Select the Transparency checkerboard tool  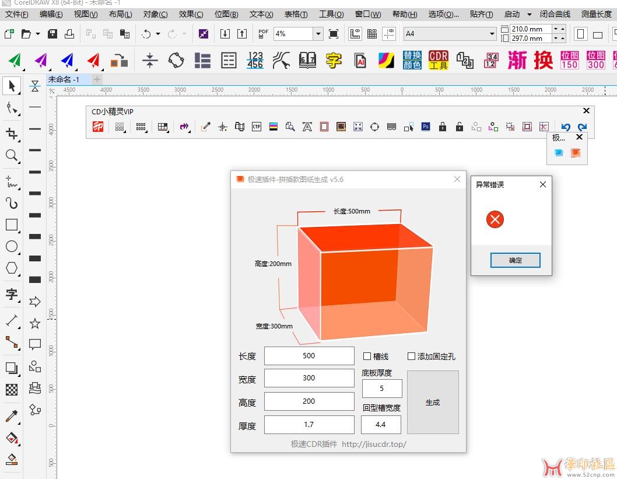pos(12,390)
